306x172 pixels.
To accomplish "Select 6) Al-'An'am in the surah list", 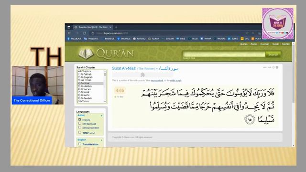I will click(90, 89).
